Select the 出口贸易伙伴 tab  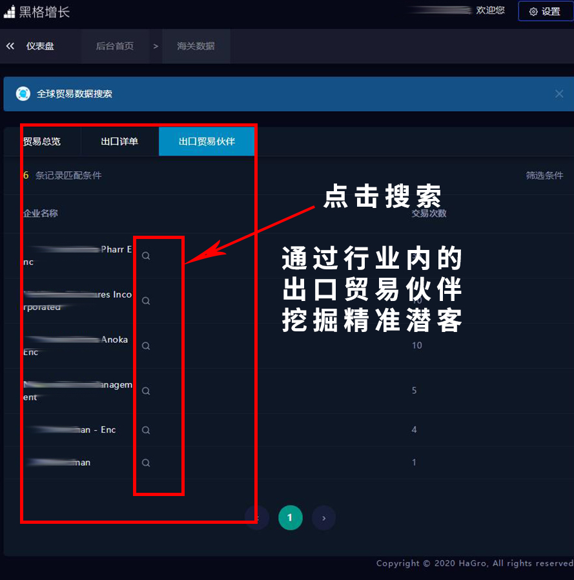(206, 141)
